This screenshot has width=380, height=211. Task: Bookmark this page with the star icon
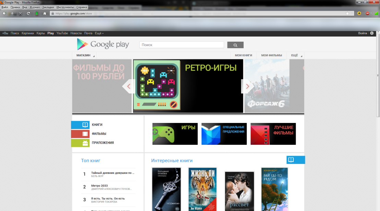(347, 14)
